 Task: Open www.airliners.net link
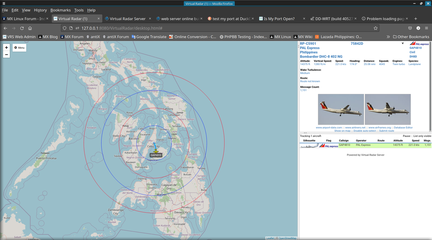[355, 128]
